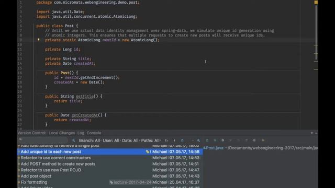
Task: Click the search magnifier beside the filter field
Action: (74, 140)
